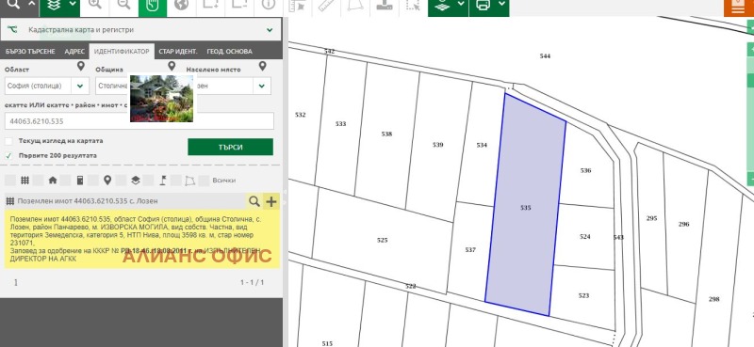Select the remove-from-selection rectangle tool
This screenshot has width=754, height=347.
tap(239, 5)
